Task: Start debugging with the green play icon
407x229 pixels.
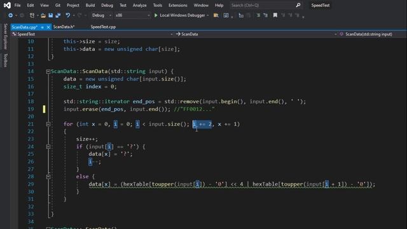Action: [156, 15]
